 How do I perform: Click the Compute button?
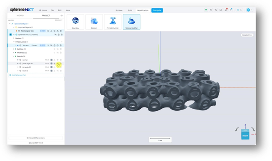click(157, 10)
